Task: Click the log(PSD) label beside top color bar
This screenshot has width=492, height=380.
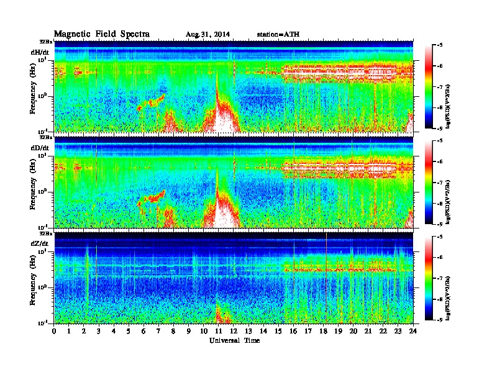Action: [x=448, y=106]
